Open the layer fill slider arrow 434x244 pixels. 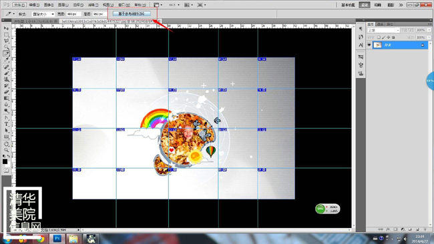point(429,37)
